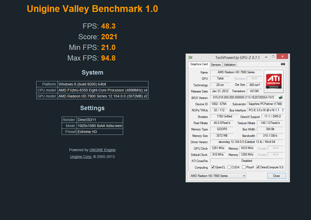Click the Unigine Valley Benchmark 1.0 heading
This screenshot has height=220, width=311.
(x=93, y=9)
